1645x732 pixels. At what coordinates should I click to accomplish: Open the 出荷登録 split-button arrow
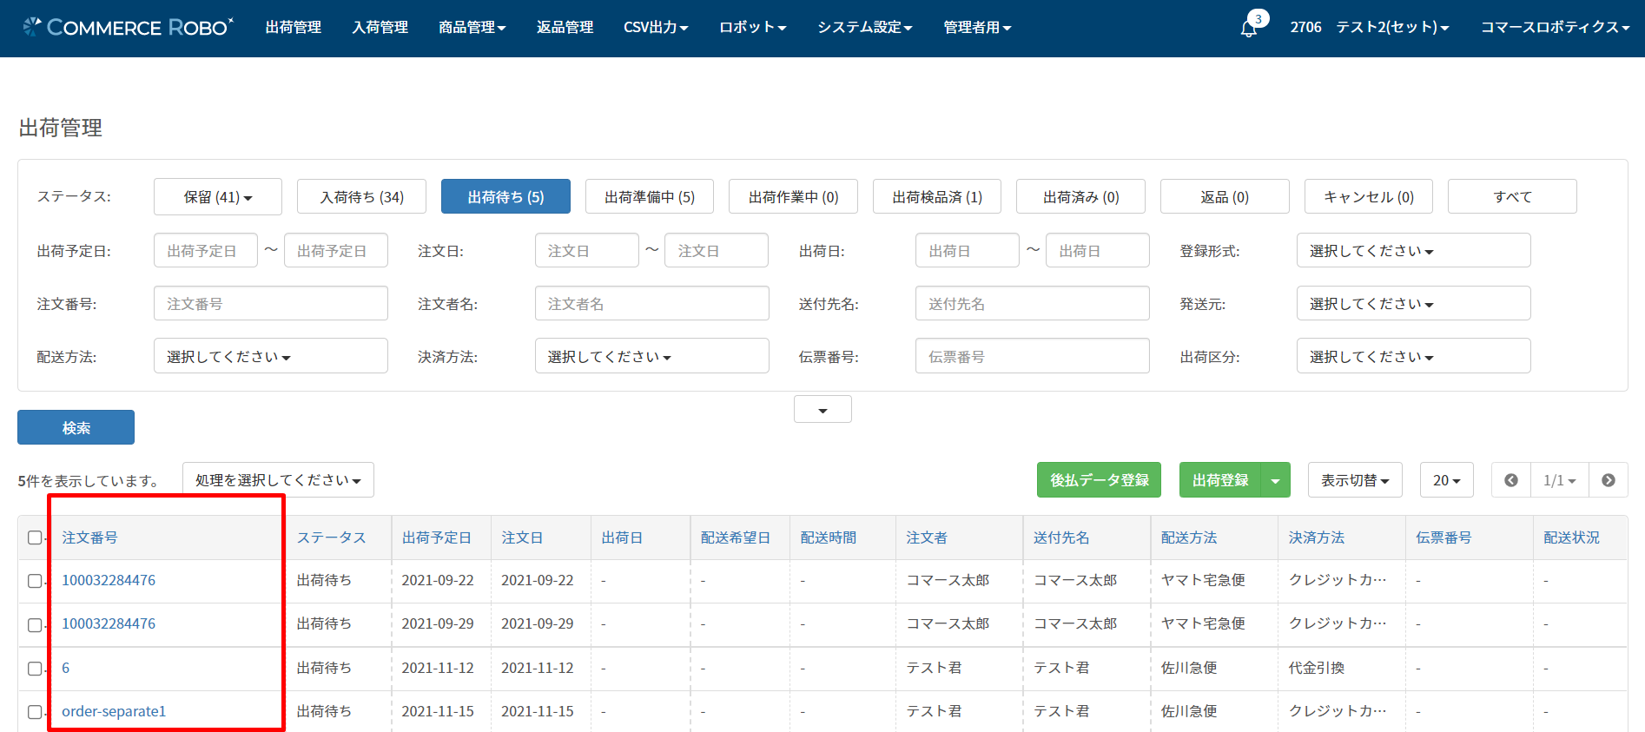[x=1275, y=480]
